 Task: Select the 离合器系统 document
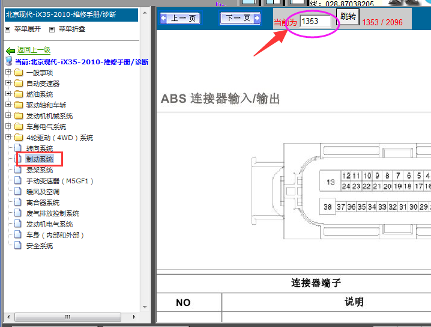(x=43, y=203)
